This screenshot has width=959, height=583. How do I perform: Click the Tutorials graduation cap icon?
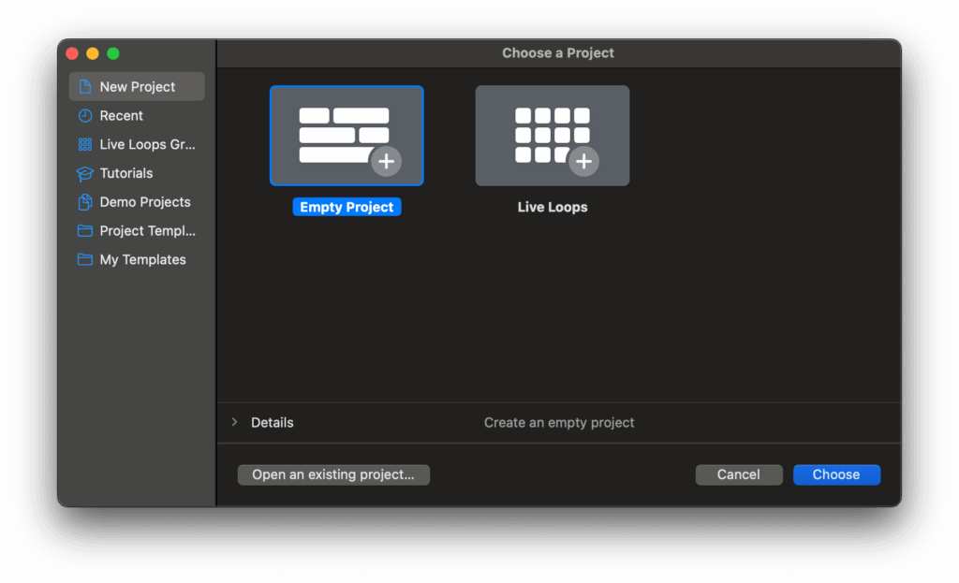pyautogui.click(x=85, y=173)
